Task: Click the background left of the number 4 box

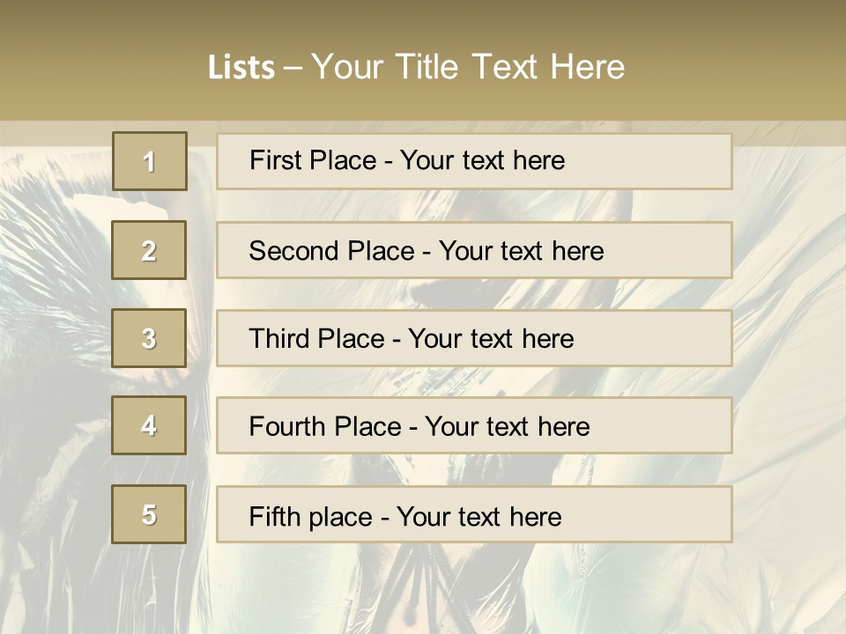Action: tap(53, 425)
